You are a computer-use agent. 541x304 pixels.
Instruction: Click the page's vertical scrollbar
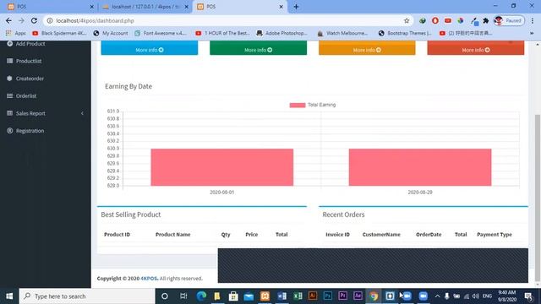(538, 198)
